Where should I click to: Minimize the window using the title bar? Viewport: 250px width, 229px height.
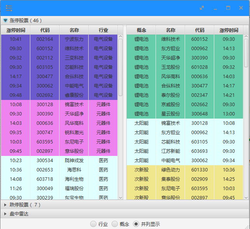tap(215, 8)
